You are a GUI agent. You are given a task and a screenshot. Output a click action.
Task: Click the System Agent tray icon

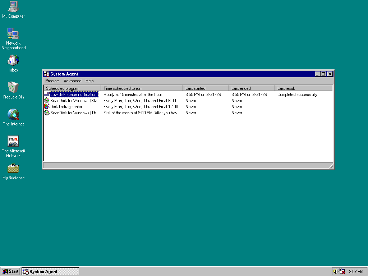click(342, 271)
